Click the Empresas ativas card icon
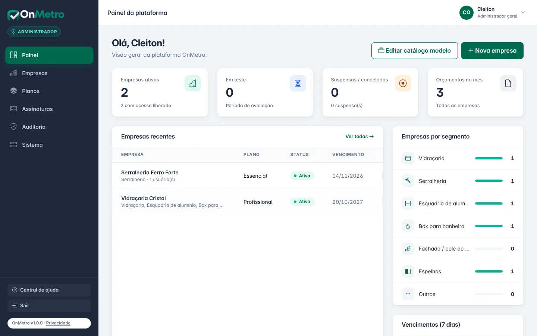This screenshot has height=336, width=537. click(193, 83)
